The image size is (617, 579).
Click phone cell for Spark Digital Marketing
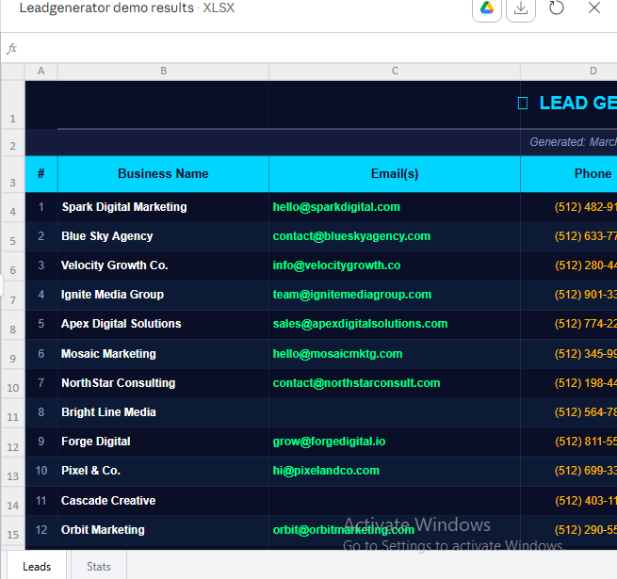[569, 207]
